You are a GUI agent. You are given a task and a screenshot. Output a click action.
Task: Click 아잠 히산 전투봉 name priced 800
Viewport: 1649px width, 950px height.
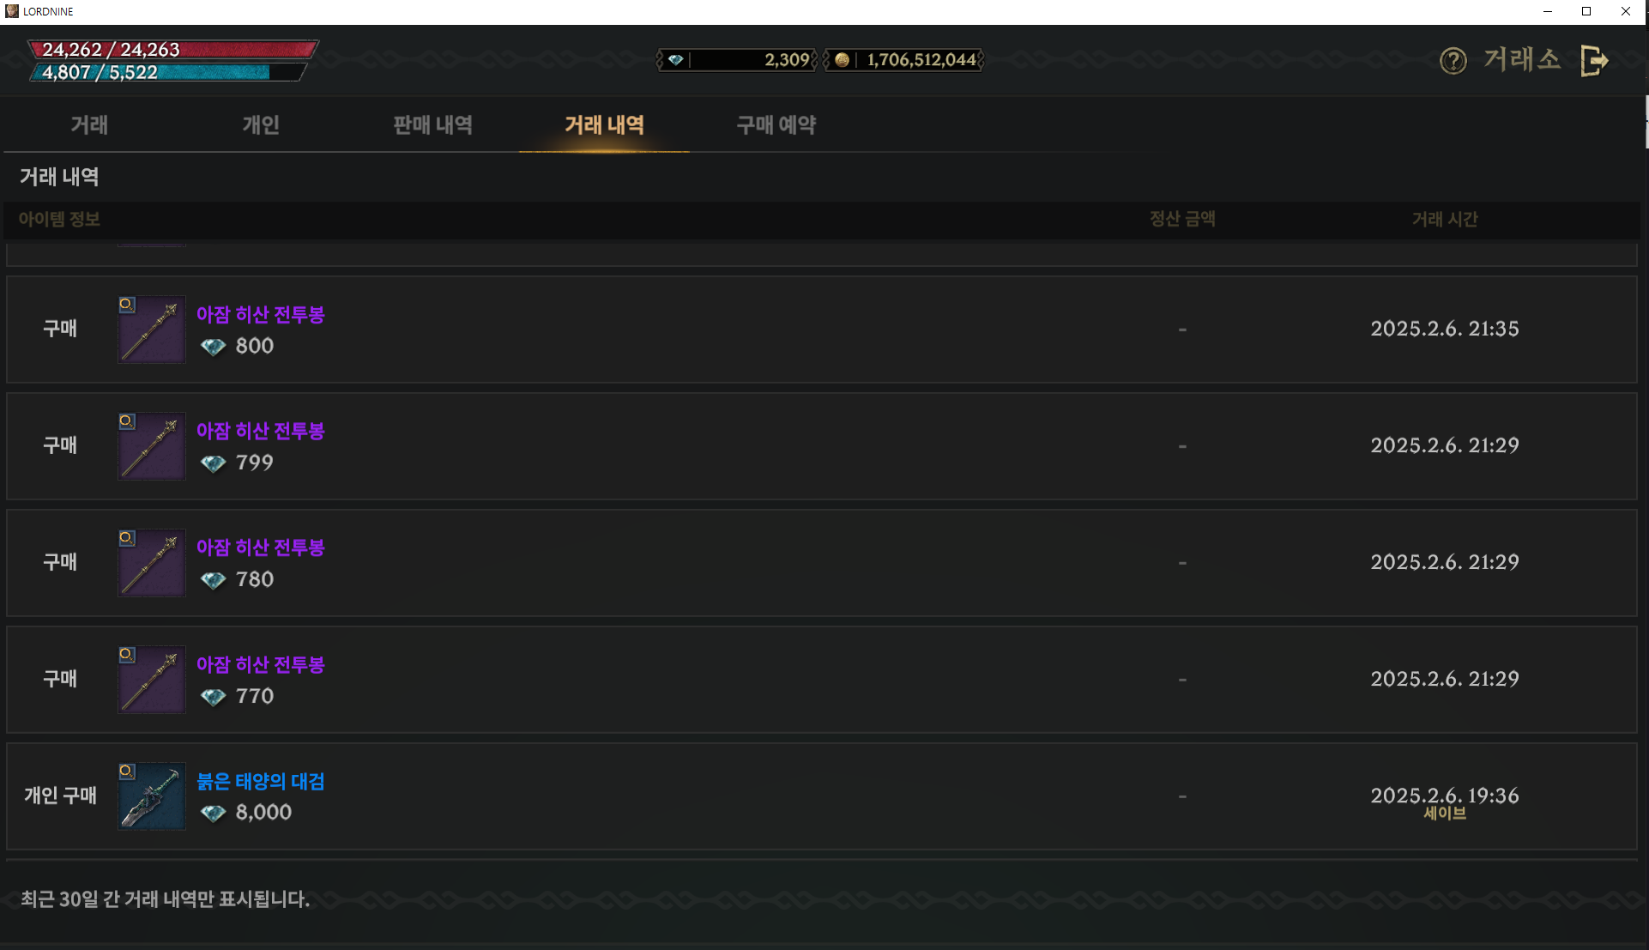261,315
